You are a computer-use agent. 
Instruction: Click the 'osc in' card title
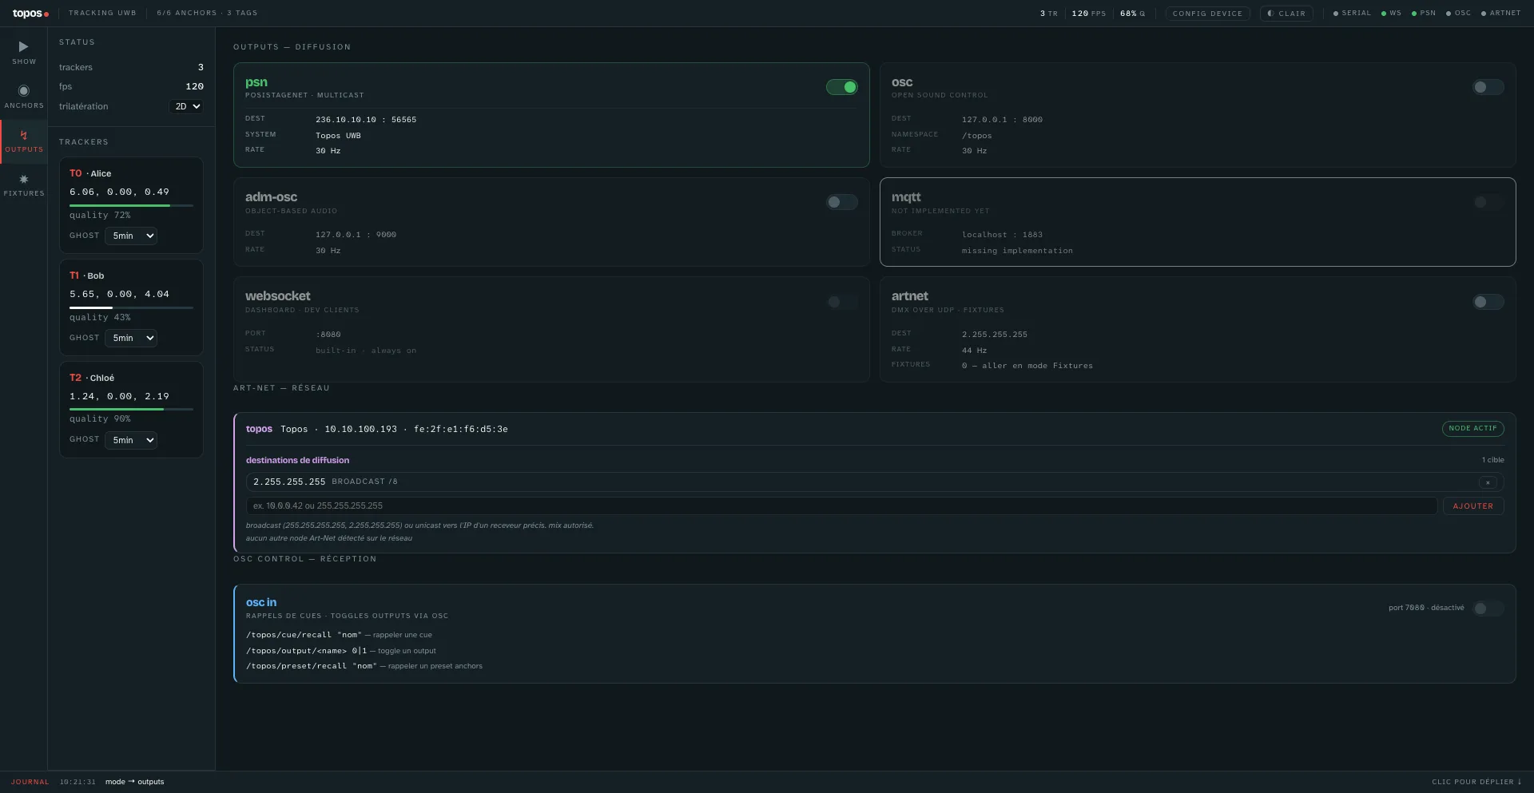(x=261, y=603)
